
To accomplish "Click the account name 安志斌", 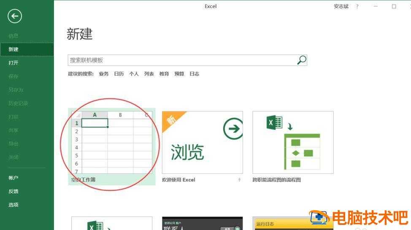I will [341, 6].
